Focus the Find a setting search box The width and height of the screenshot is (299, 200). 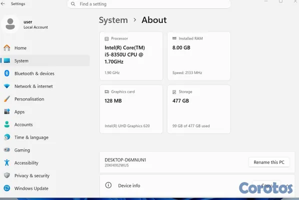(x=149, y=4)
